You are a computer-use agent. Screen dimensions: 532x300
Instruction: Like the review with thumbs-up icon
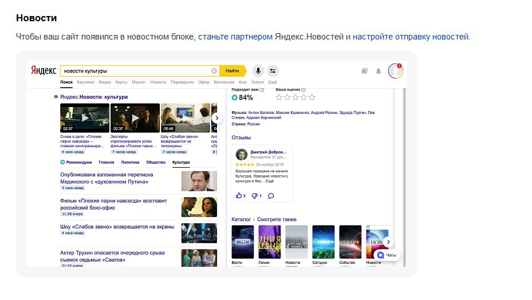pyautogui.click(x=239, y=195)
